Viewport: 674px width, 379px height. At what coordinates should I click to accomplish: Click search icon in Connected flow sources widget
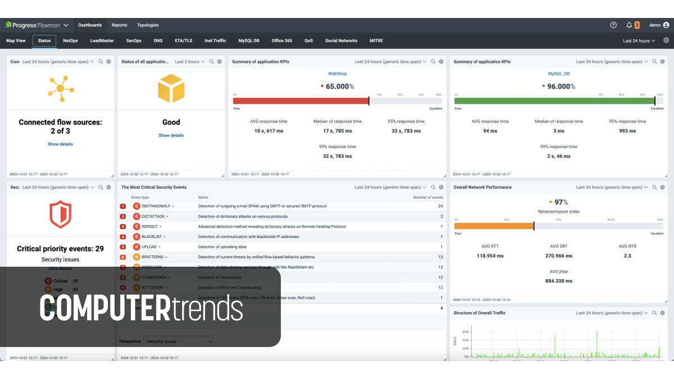(x=101, y=62)
